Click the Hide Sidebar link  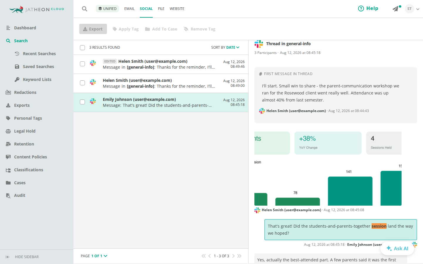click(x=27, y=257)
